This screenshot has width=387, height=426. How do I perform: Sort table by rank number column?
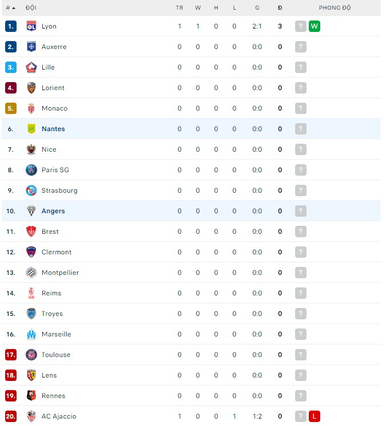coord(10,8)
